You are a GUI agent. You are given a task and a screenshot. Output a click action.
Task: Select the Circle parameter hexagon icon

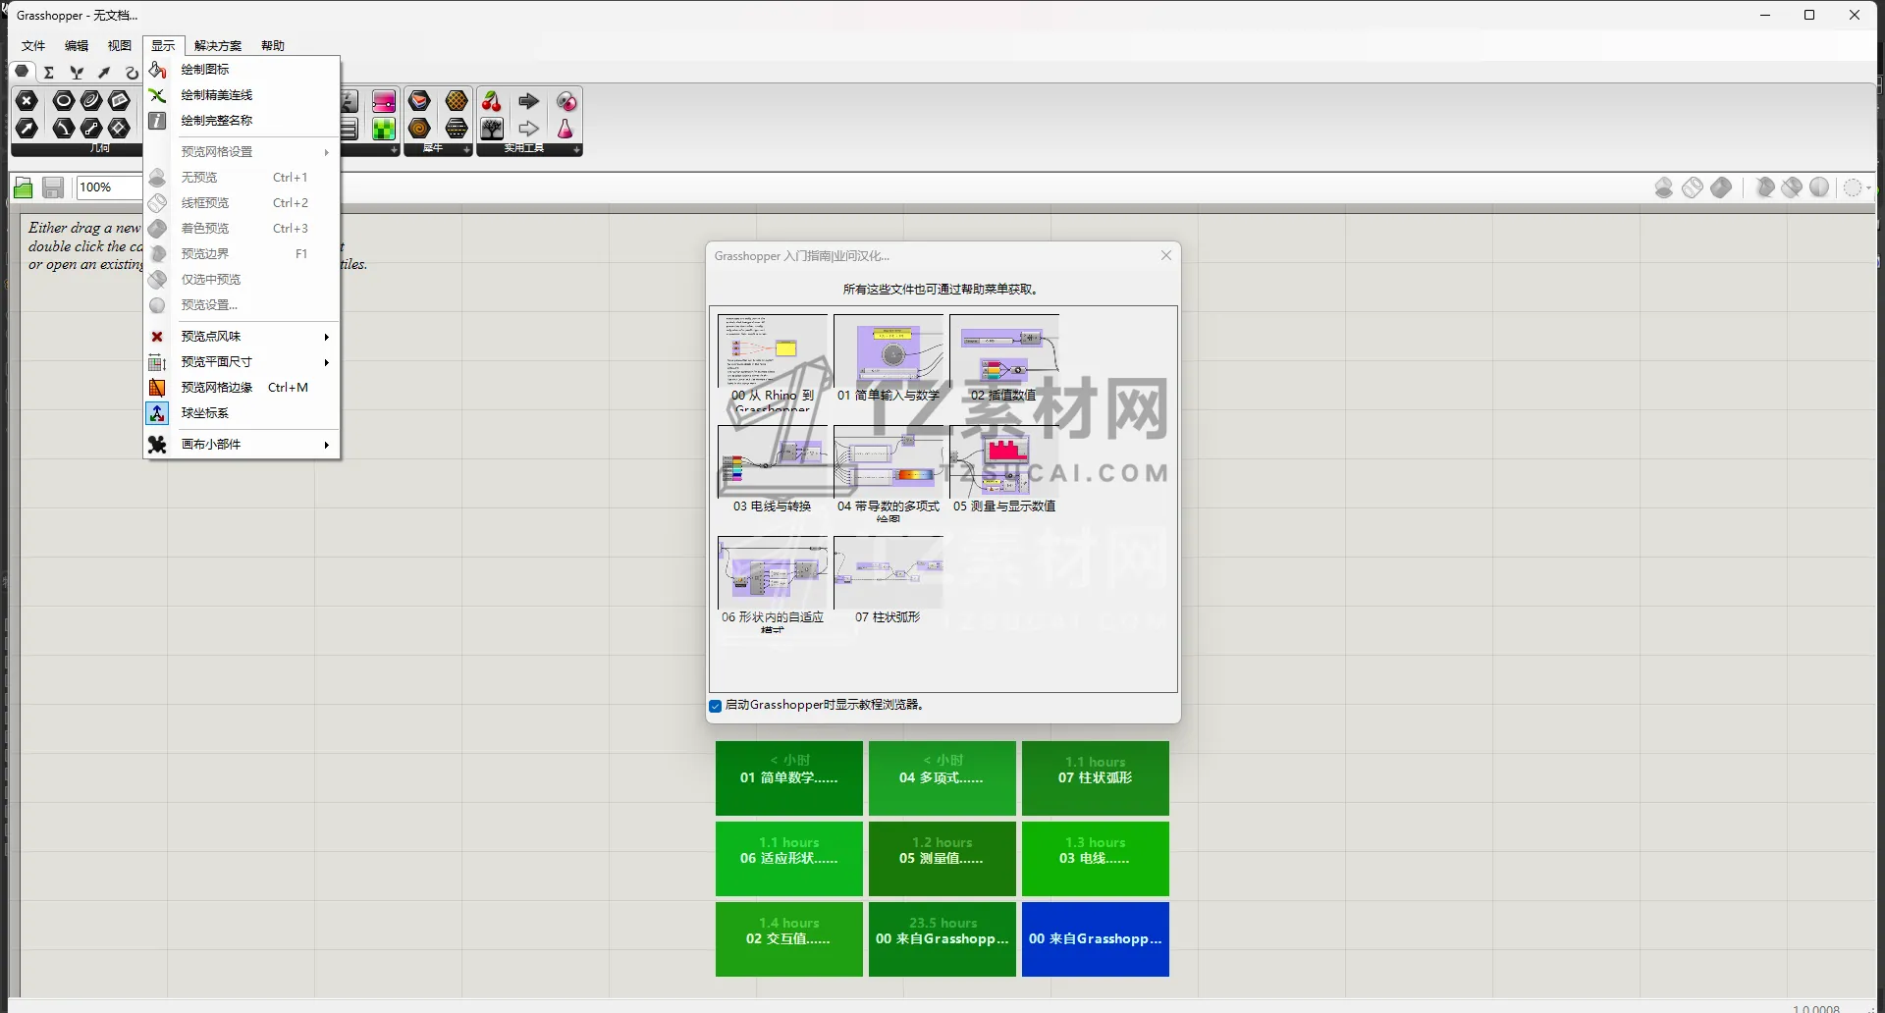coord(64,100)
